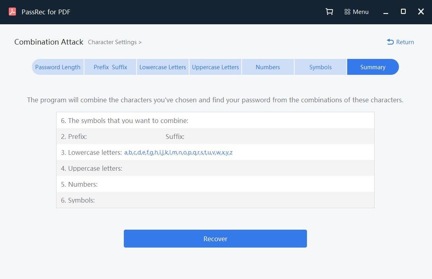
Task: Open the Menu in the title bar
Action: [356, 12]
